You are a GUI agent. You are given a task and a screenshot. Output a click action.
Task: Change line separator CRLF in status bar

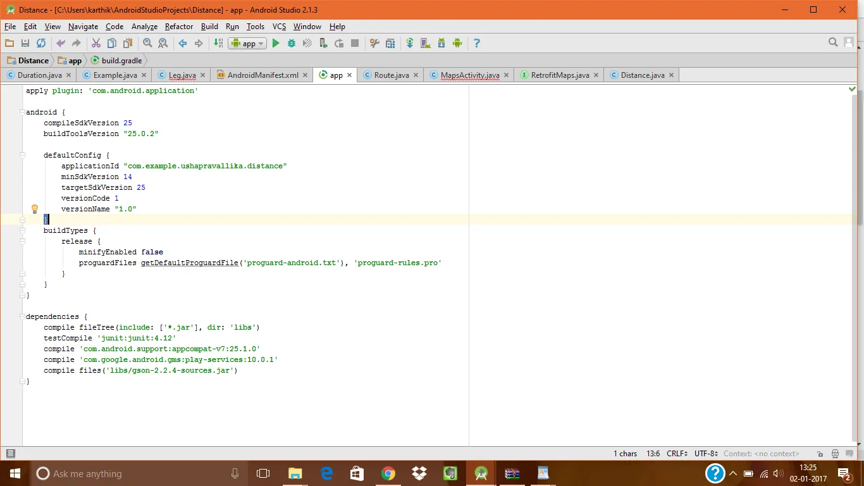click(x=678, y=454)
